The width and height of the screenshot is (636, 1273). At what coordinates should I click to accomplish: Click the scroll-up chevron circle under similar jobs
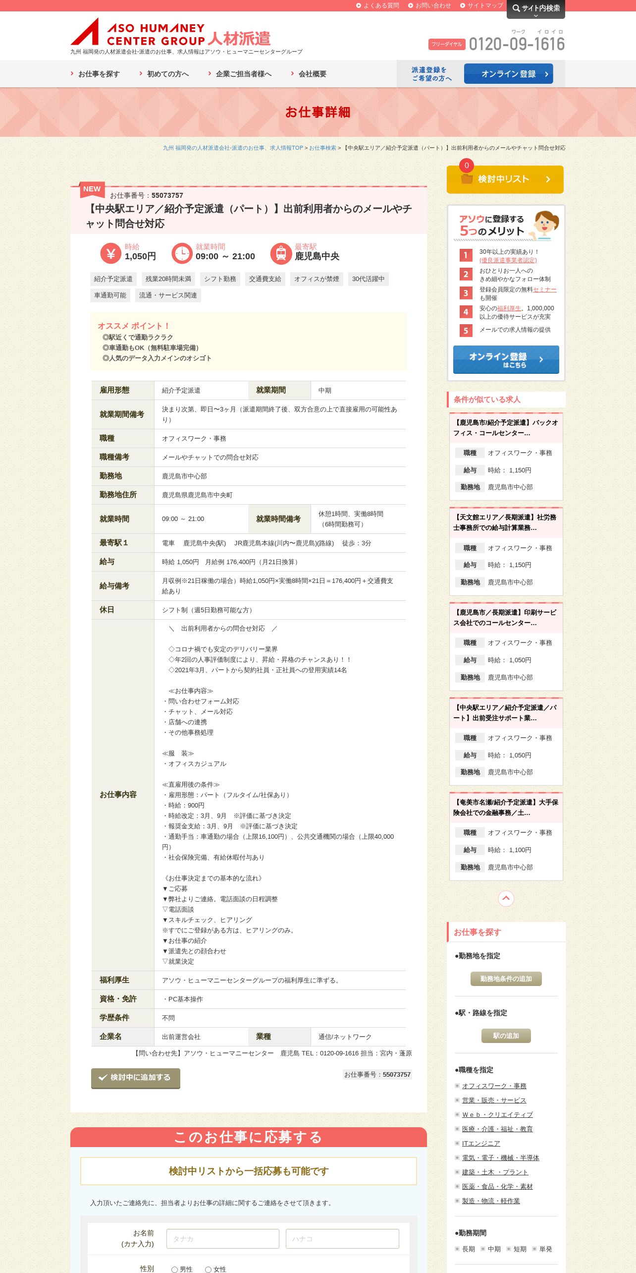(506, 898)
